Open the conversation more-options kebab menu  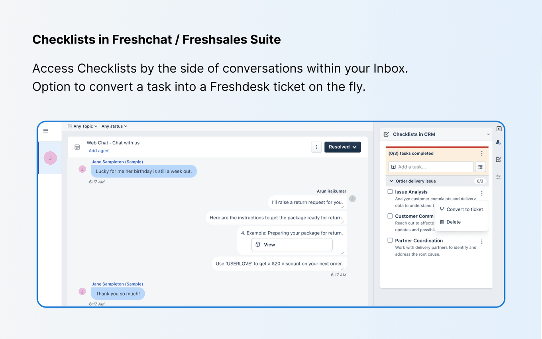pos(316,147)
